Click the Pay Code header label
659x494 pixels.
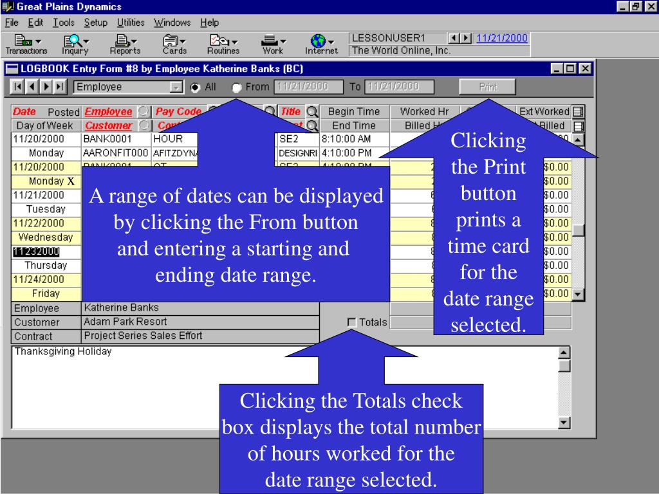pos(179,111)
